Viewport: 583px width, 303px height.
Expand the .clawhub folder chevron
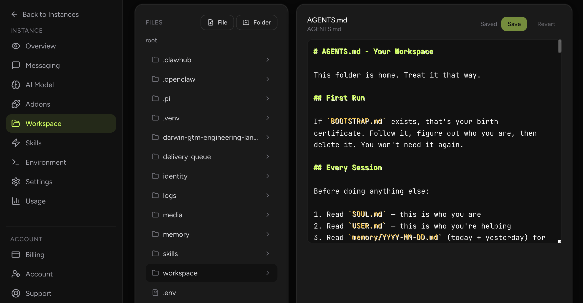pos(268,60)
